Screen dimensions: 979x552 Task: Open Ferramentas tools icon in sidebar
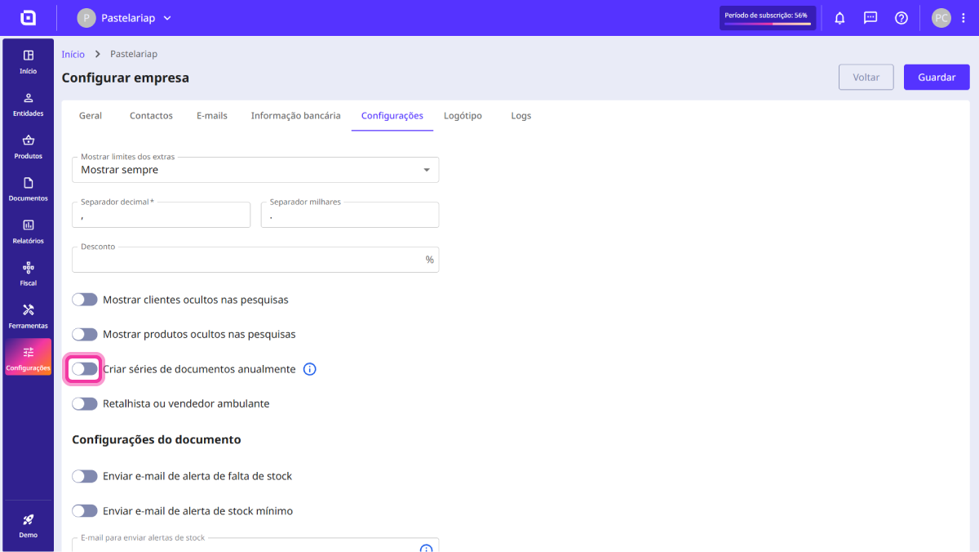pyautogui.click(x=29, y=309)
